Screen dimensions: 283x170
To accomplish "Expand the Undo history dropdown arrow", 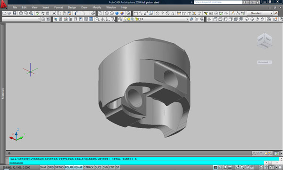I will click(x=80, y=13).
